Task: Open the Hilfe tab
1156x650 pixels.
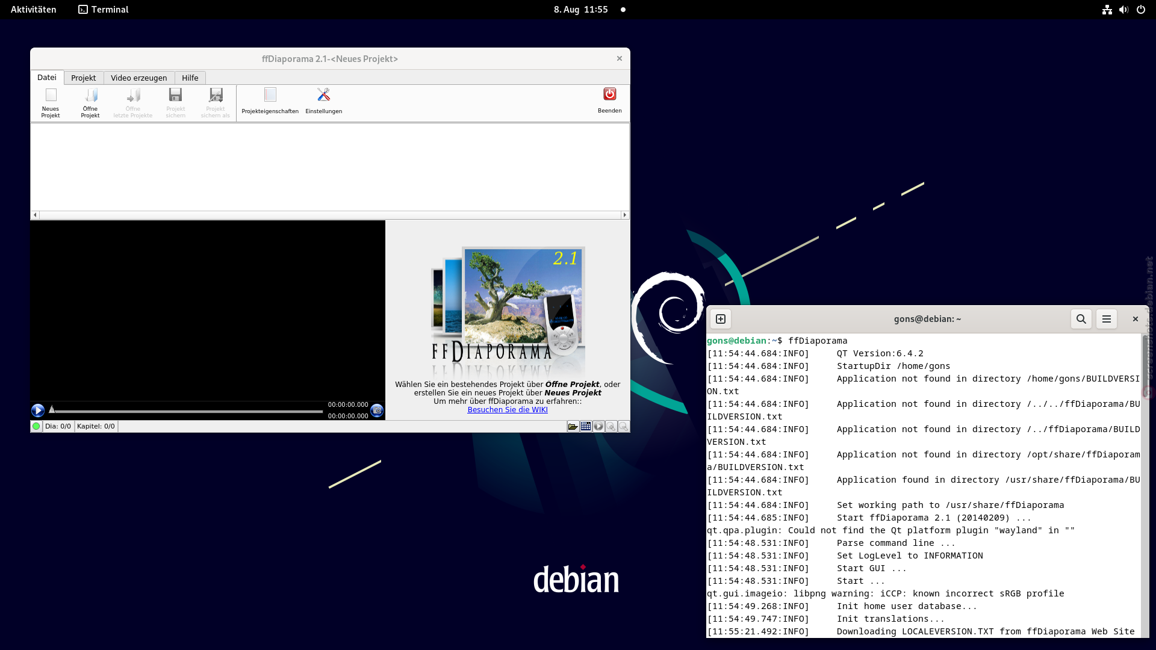Action: coord(190,78)
